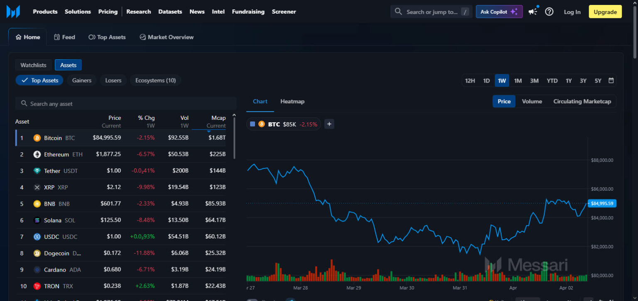Open announcements via the megaphone icon
The height and width of the screenshot is (301, 638).
533,12
